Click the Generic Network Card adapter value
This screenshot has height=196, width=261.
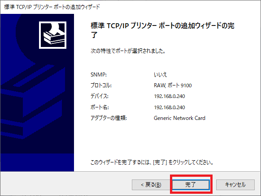(179, 118)
